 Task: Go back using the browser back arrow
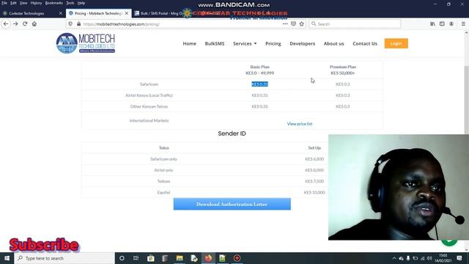6,24
